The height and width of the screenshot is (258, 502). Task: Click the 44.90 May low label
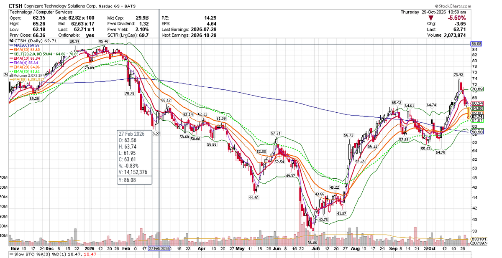[254, 197]
